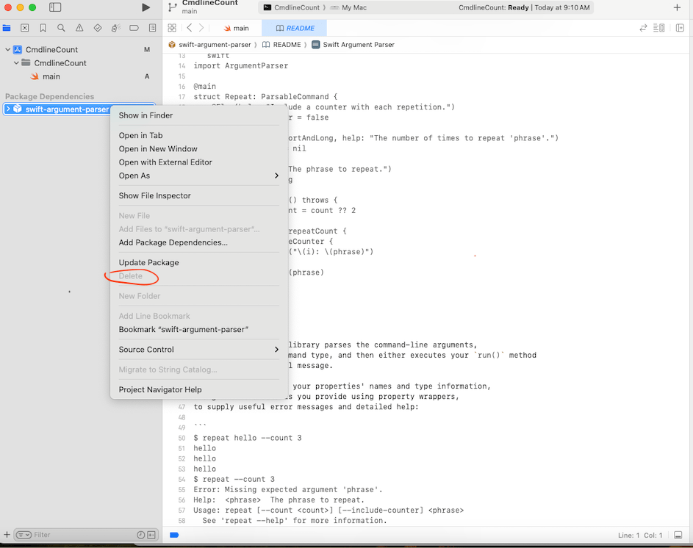Viewport: 693px width, 548px height.
Task: Toggle the navigator sidebar visibility
Action: coord(55,7)
